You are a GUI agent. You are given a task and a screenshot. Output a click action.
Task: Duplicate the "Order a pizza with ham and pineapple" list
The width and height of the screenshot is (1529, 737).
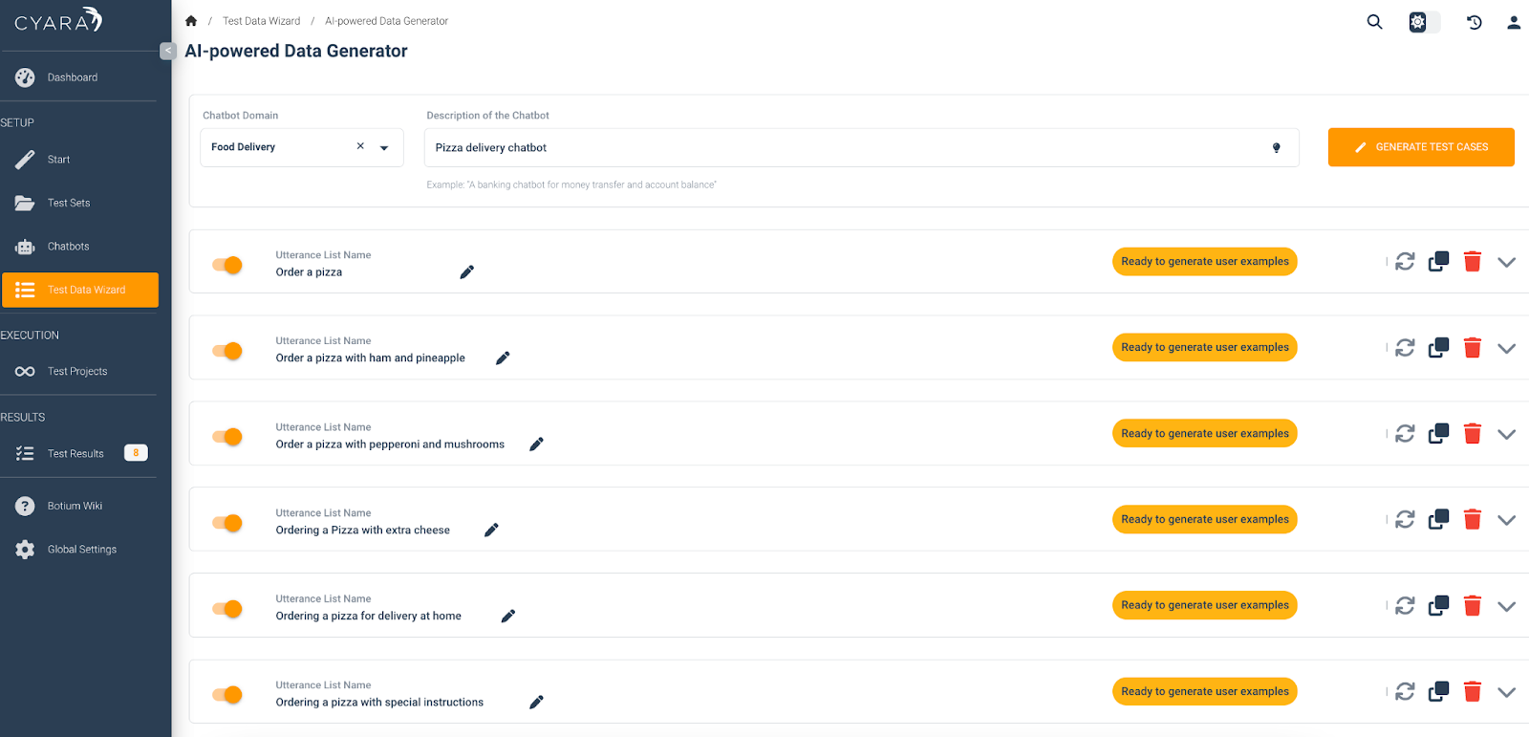point(1438,347)
